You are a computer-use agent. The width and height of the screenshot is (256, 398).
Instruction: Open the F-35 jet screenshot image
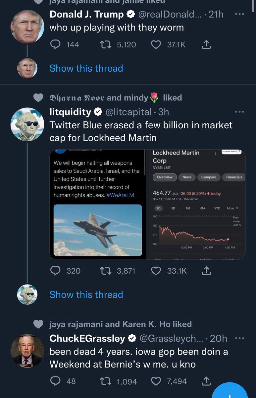97,205
